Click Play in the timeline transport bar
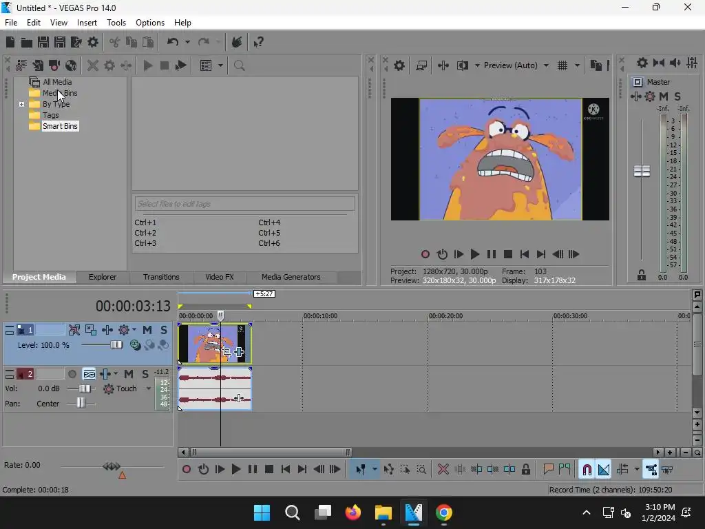The width and height of the screenshot is (705, 529). (x=235, y=470)
